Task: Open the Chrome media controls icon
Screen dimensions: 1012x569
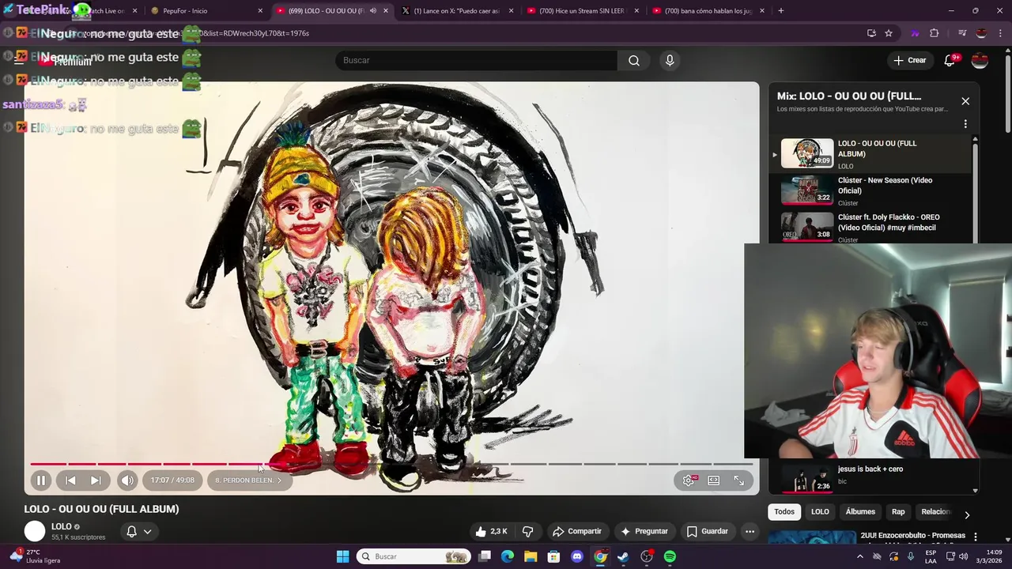Action: [x=962, y=33]
